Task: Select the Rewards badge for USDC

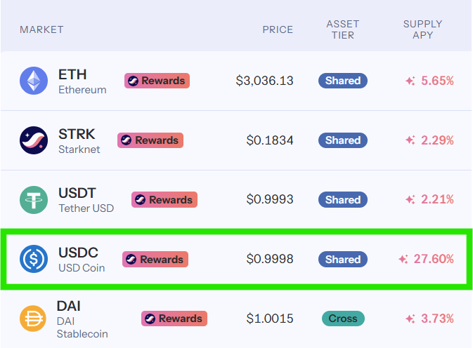Action: pos(155,260)
